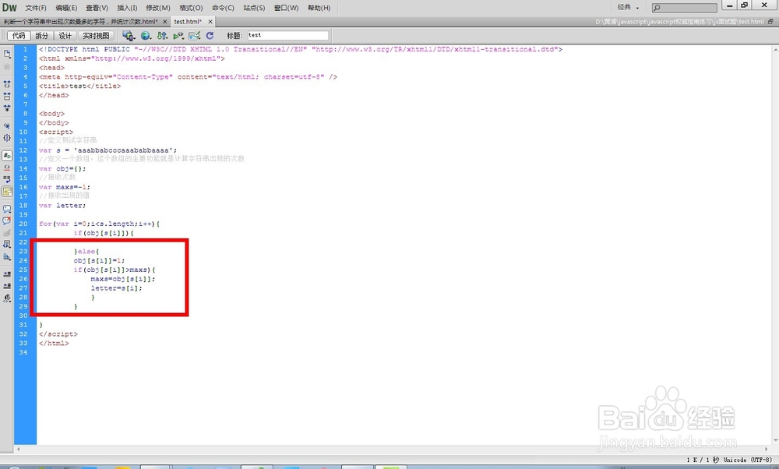
Task: Click the apply comment icon
Action: tap(7, 209)
